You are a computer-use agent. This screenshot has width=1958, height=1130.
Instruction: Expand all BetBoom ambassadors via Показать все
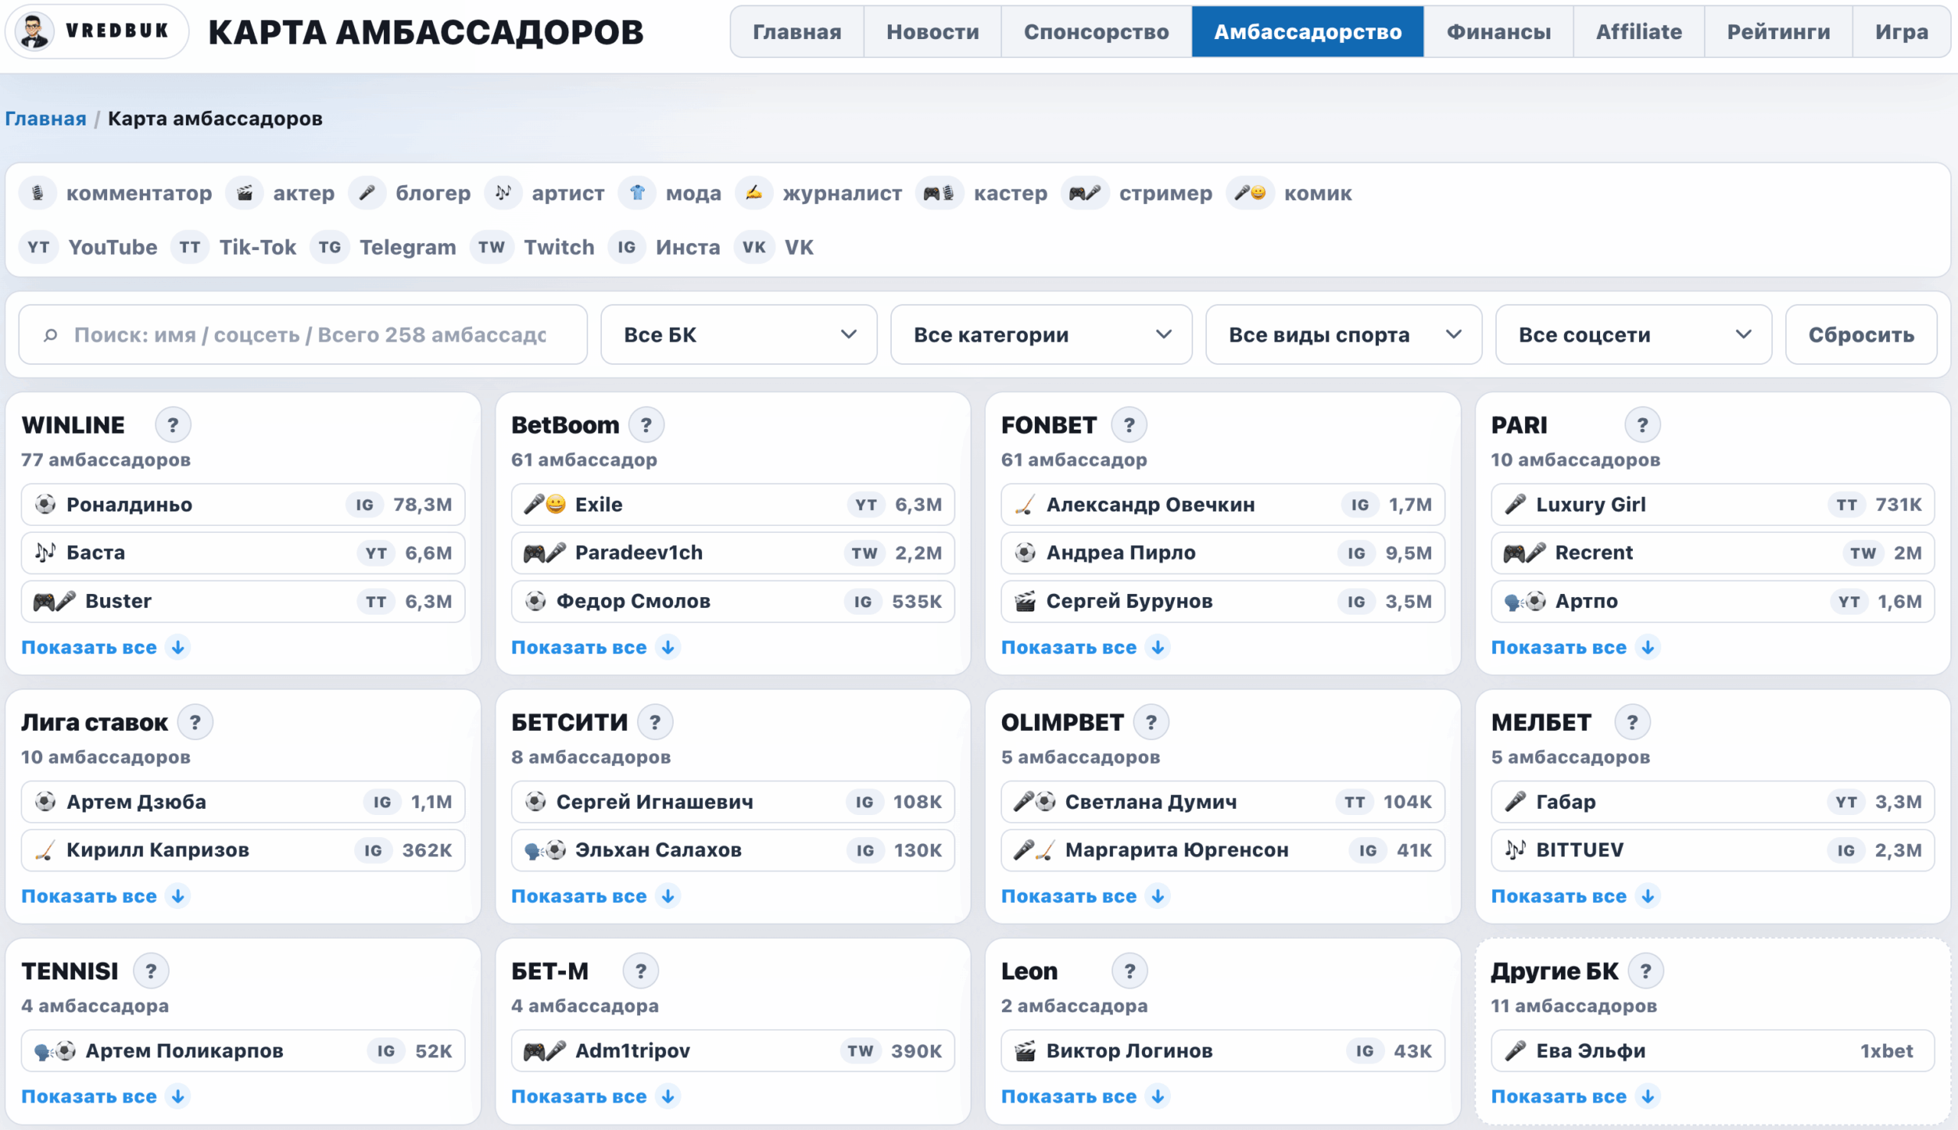595,648
